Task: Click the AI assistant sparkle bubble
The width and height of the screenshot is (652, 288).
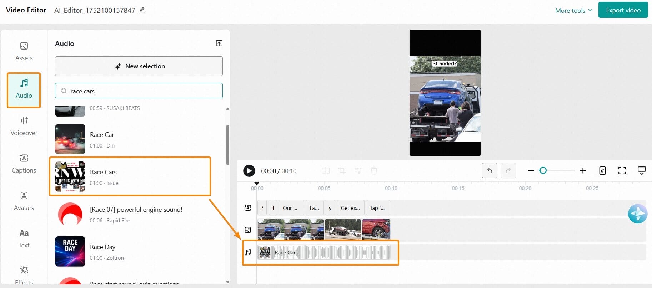Action: (637, 214)
